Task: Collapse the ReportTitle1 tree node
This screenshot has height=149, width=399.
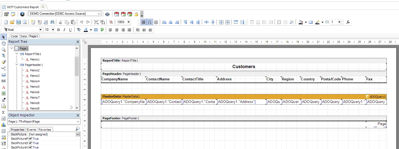Action: [17, 54]
